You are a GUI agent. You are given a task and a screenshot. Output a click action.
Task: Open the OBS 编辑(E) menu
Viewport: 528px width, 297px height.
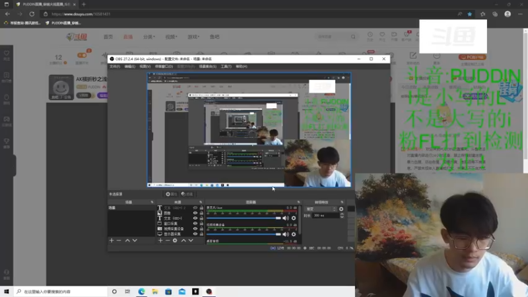coord(129,67)
